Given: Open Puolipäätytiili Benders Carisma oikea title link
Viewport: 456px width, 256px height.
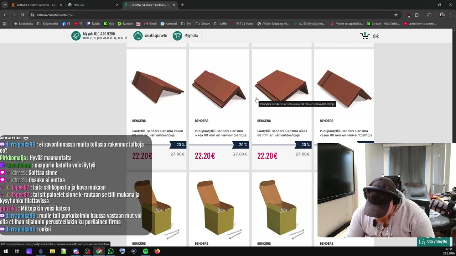Looking at the screenshot, I should tap(221, 133).
